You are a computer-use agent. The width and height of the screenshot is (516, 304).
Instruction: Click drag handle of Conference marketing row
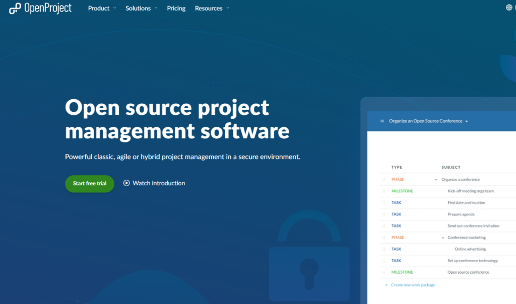[383, 238]
